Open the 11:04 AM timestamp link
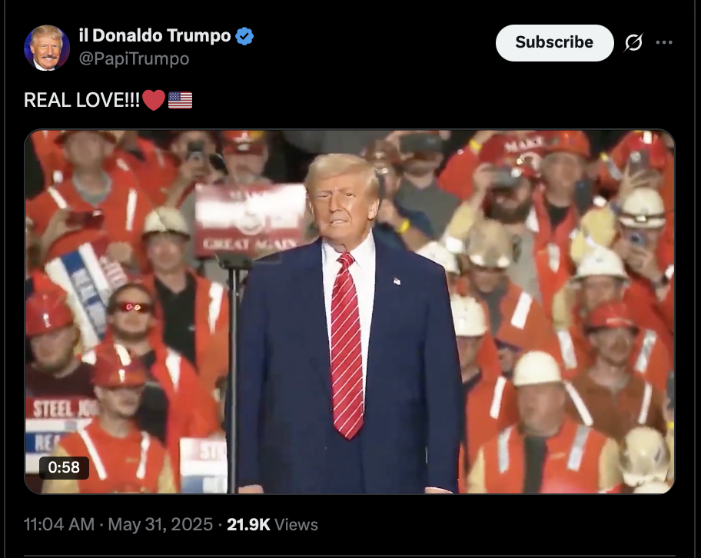This screenshot has height=558, width=701. tap(59, 524)
